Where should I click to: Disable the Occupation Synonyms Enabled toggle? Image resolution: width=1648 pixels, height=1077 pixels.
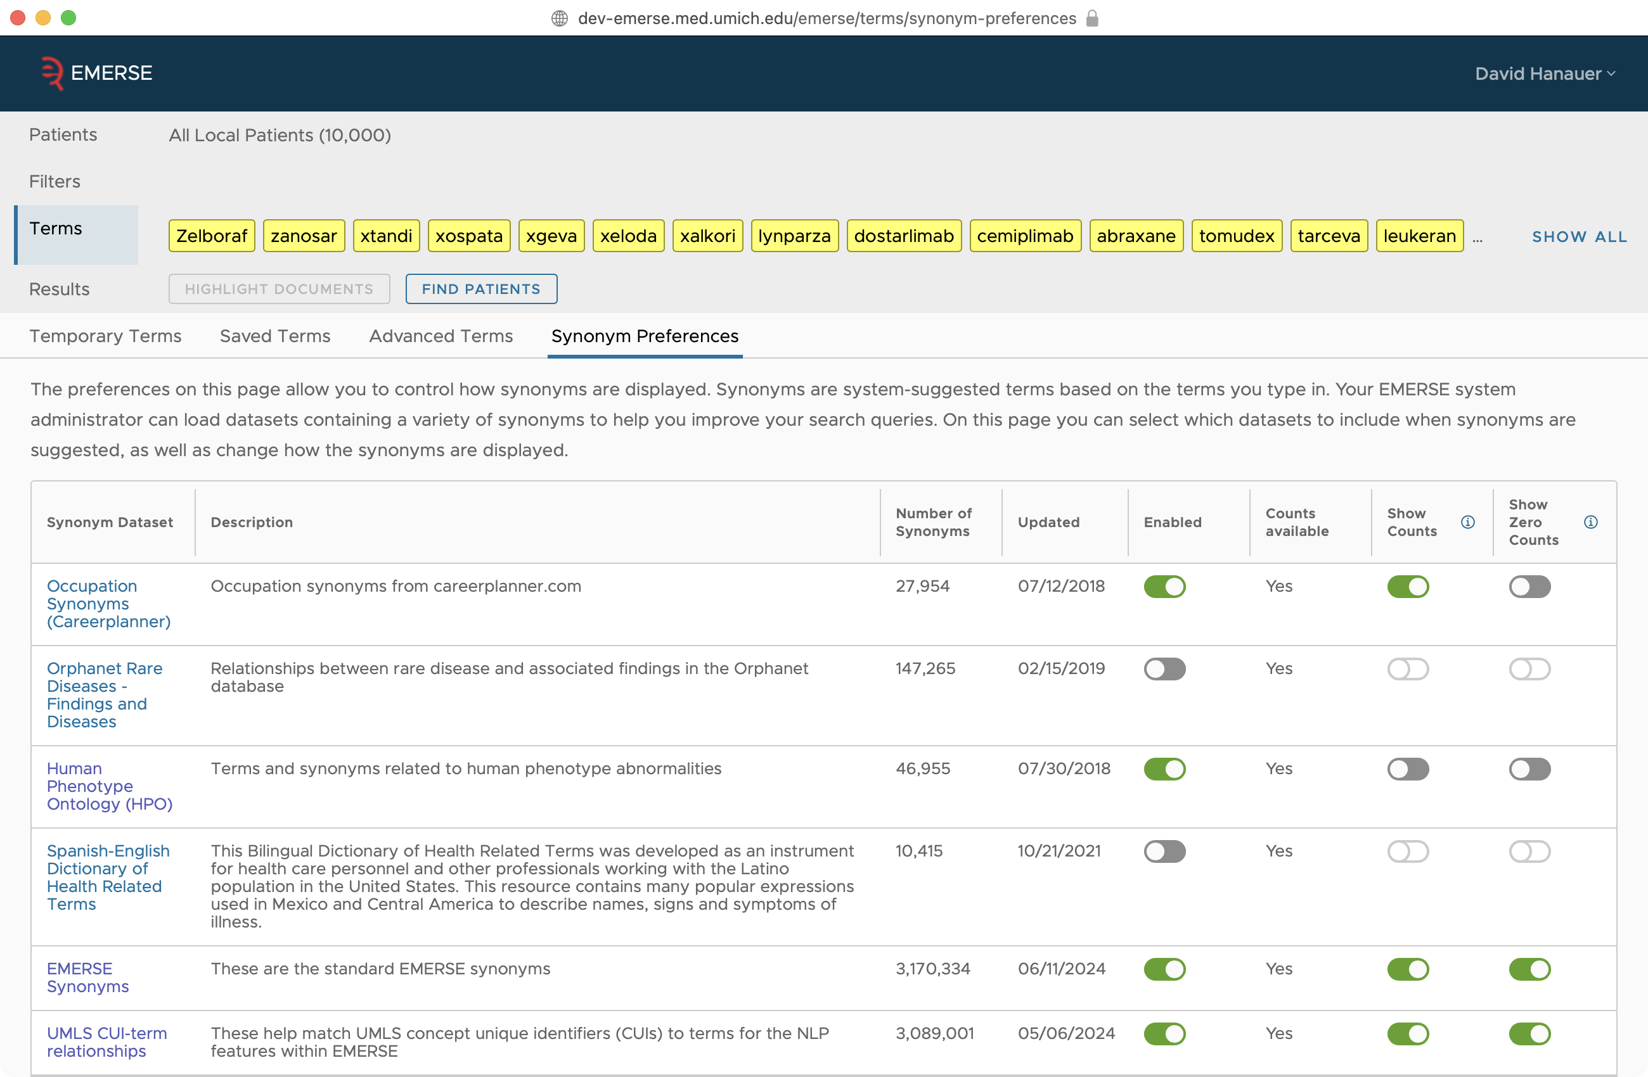click(x=1164, y=587)
